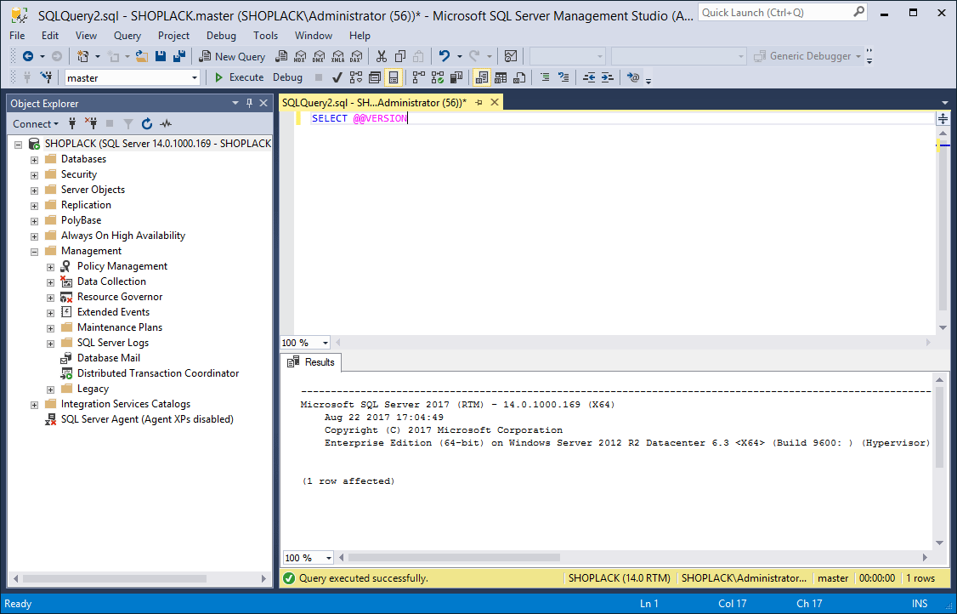
Task: Open the Debug menu
Action: pyautogui.click(x=221, y=36)
